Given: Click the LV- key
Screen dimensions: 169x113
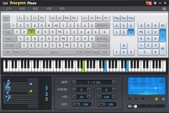Looking at the screenshot, I should 92,18.
